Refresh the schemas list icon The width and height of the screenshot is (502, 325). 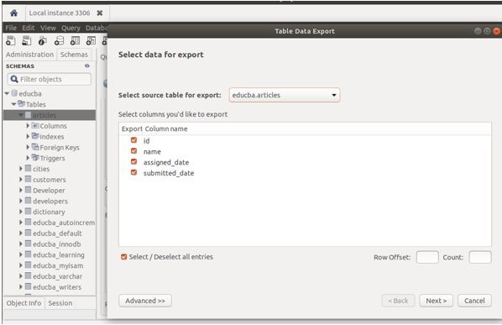tap(87, 66)
